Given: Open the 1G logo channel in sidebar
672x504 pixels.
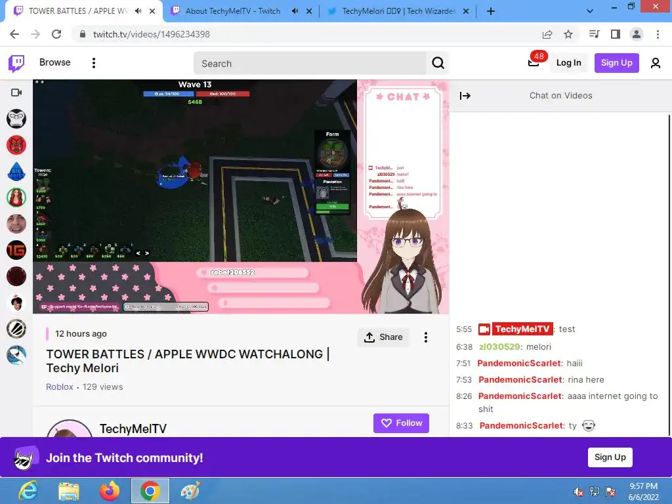Looking at the screenshot, I should tap(16, 250).
